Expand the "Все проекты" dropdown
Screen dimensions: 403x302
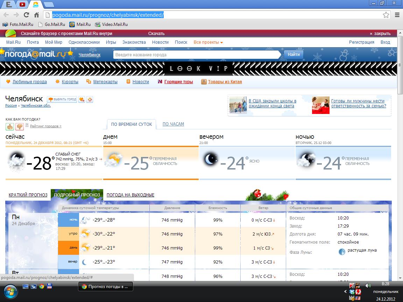pyautogui.click(x=208, y=42)
